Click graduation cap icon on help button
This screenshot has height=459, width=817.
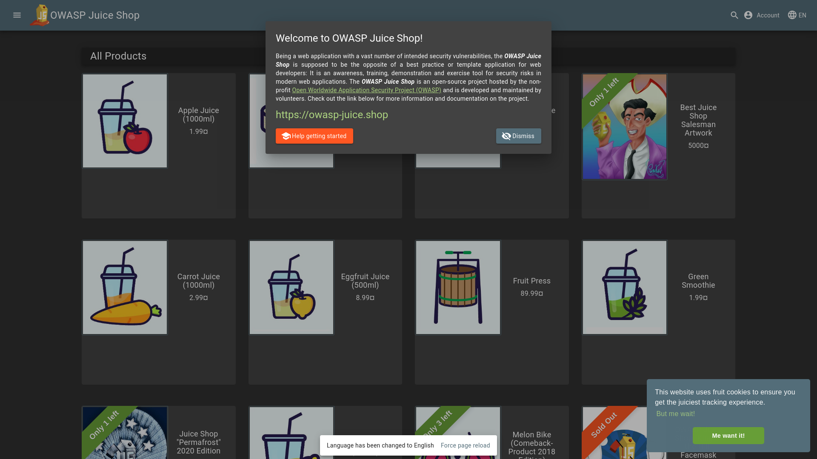(286, 136)
